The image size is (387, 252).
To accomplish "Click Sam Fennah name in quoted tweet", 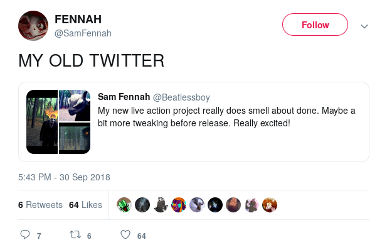I will click(x=124, y=97).
